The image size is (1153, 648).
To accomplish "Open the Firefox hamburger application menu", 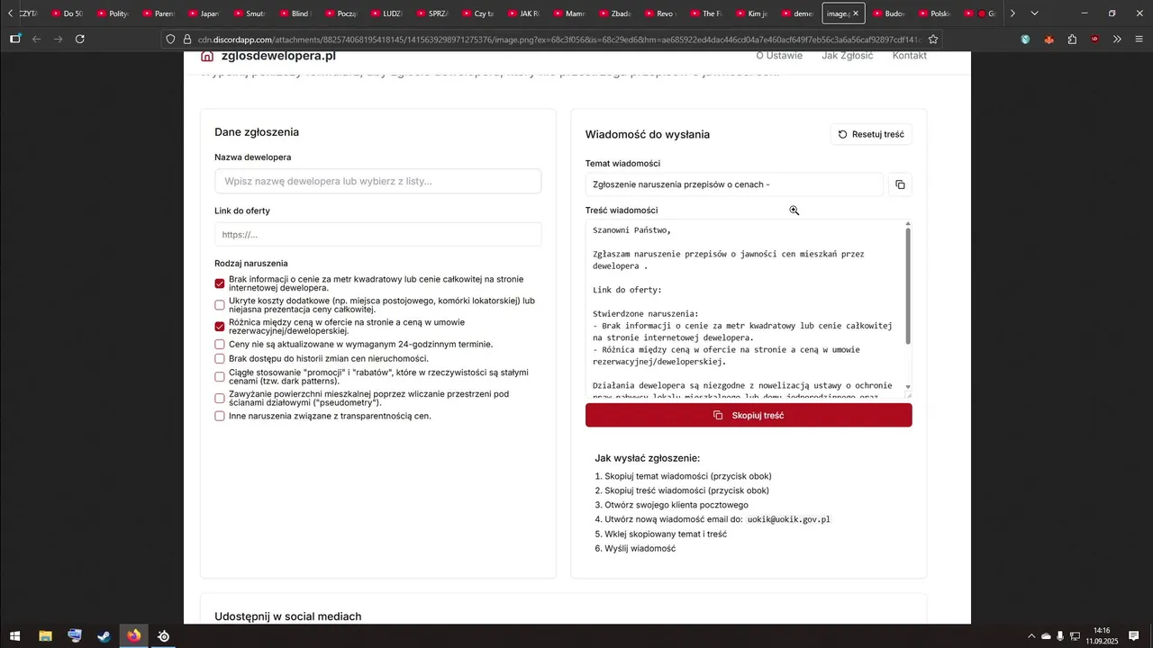I will tap(1139, 40).
